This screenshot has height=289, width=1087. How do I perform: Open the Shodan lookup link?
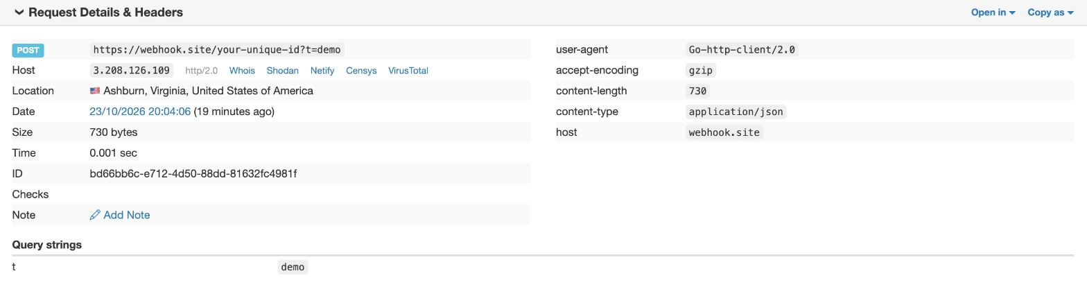(283, 71)
